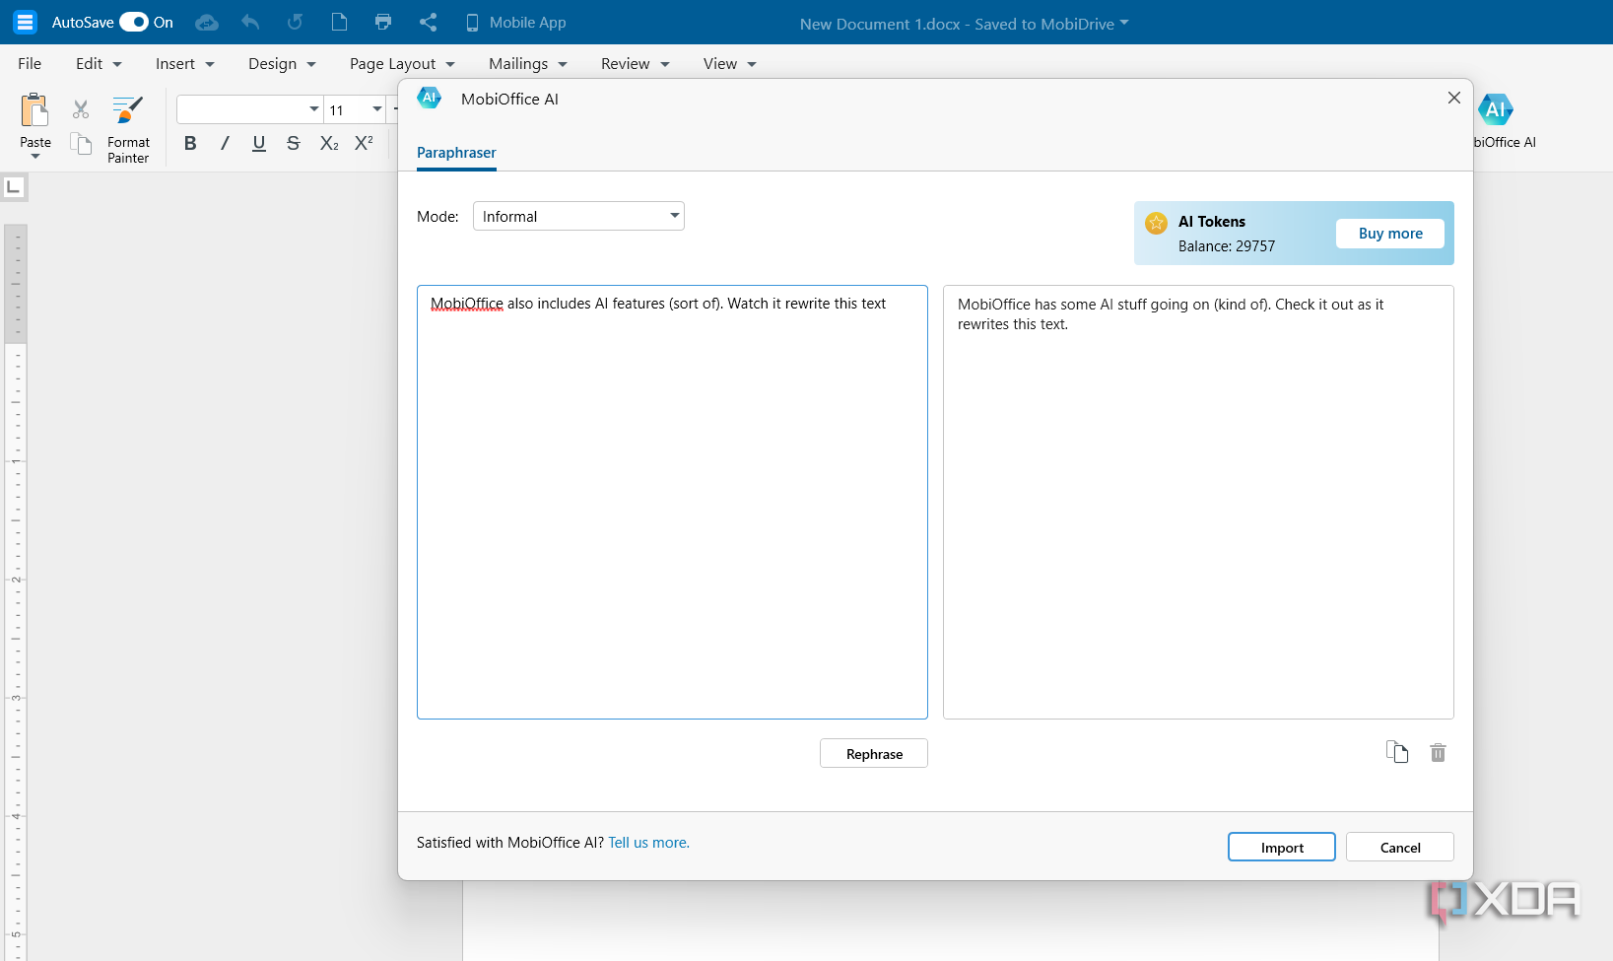Click the Undo arrow icon
This screenshot has width=1613, height=961.
click(250, 22)
